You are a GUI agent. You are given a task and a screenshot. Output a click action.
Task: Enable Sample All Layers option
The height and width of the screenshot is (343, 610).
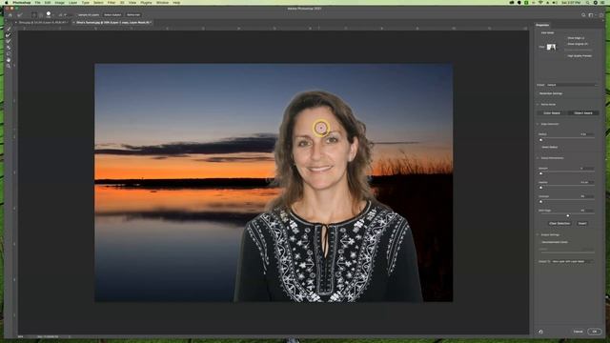pos(89,15)
